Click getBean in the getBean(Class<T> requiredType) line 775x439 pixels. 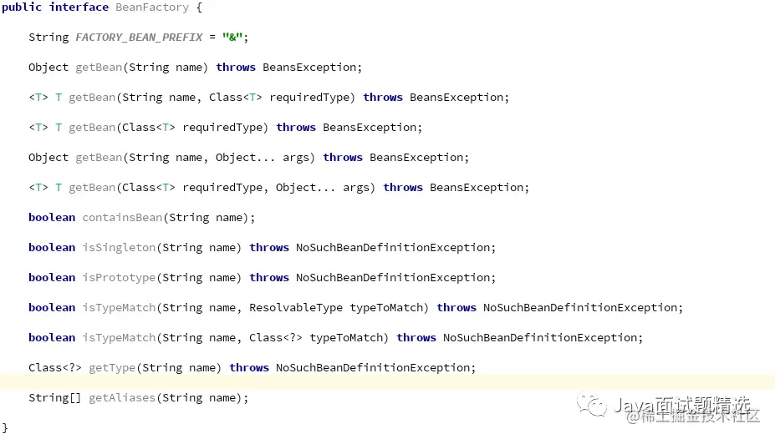pos(92,128)
